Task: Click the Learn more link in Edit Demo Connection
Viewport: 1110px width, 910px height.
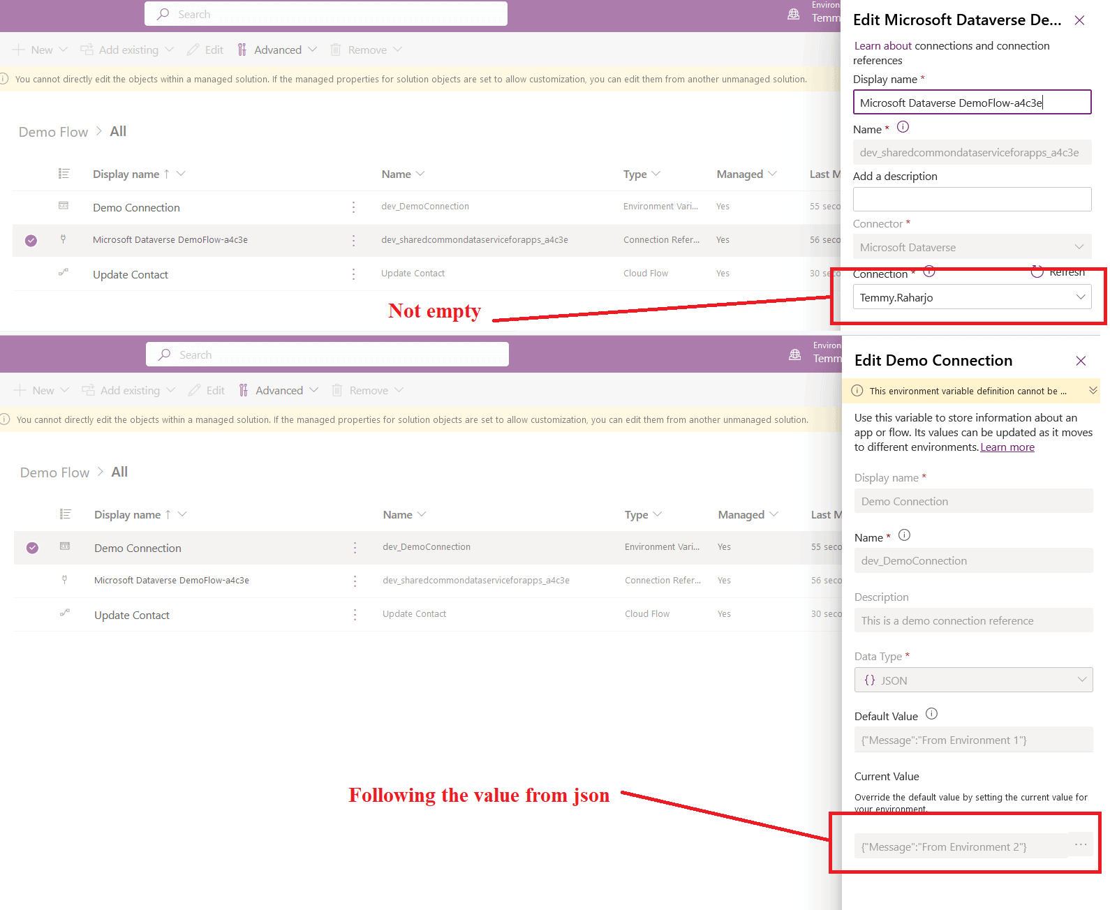Action: 1007,447
